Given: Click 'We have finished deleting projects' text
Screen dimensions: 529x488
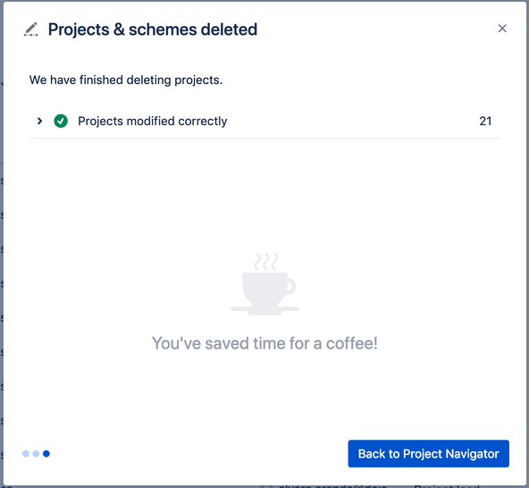Looking at the screenshot, I should 126,80.
